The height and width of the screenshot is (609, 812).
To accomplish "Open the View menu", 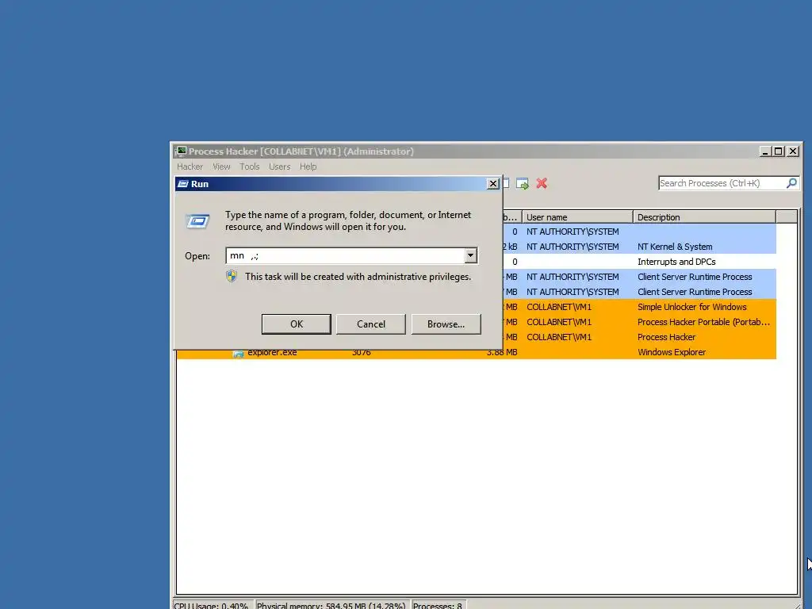I will pyautogui.click(x=222, y=167).
